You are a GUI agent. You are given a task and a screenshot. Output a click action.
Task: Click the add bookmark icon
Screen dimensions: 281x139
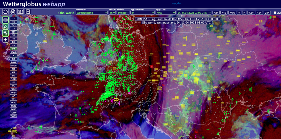28,12
